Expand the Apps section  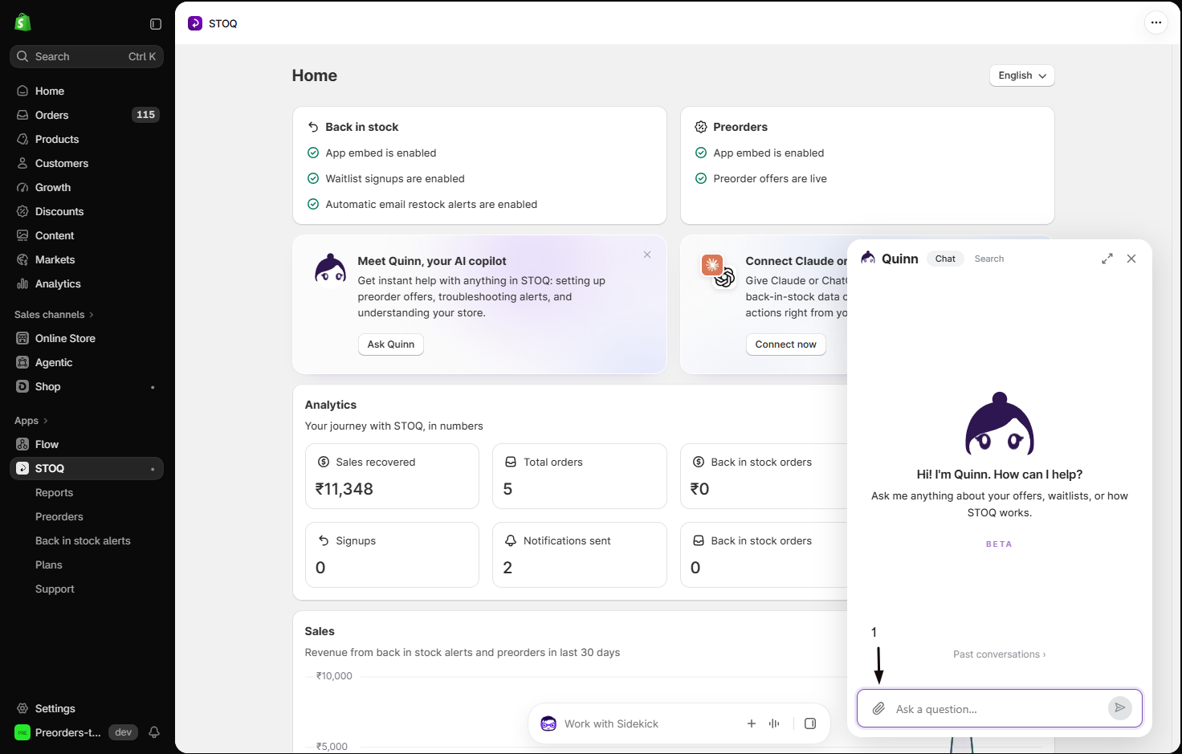point(31,421)
